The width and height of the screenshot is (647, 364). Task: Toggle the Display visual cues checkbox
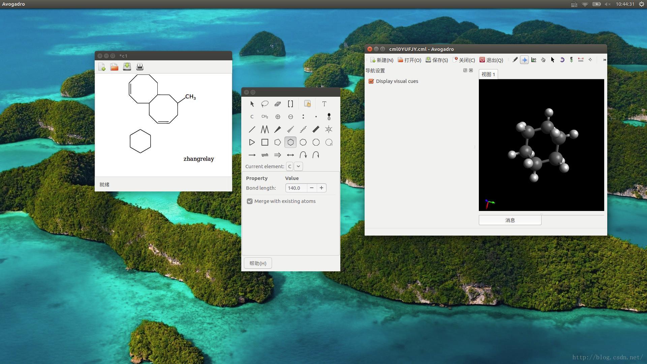click(x=371, y=81)
